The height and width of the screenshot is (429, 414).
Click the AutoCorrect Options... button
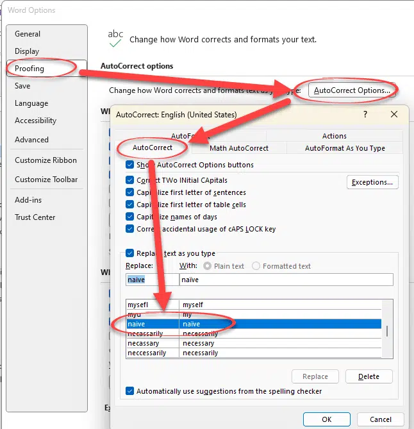(x=352, y=90)
